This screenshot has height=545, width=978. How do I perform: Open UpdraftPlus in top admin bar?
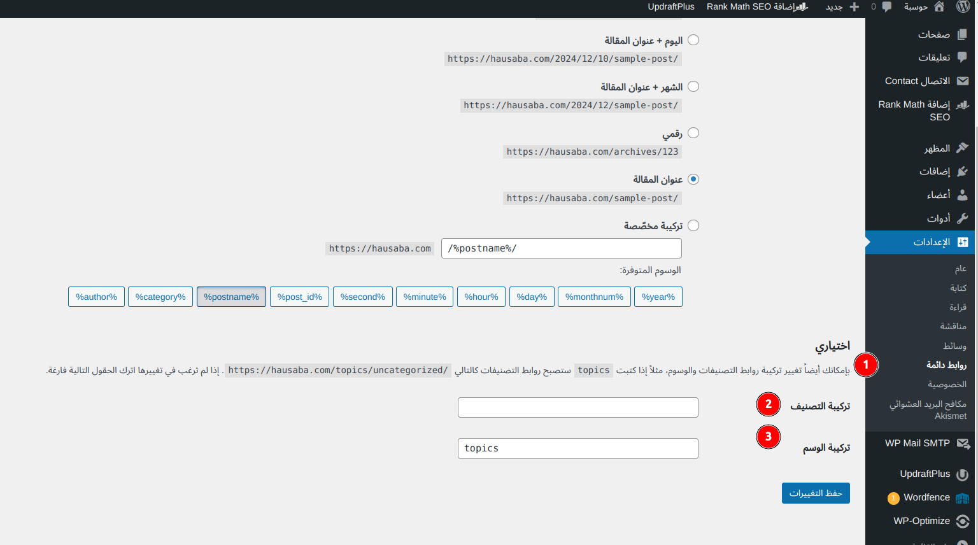671,7
